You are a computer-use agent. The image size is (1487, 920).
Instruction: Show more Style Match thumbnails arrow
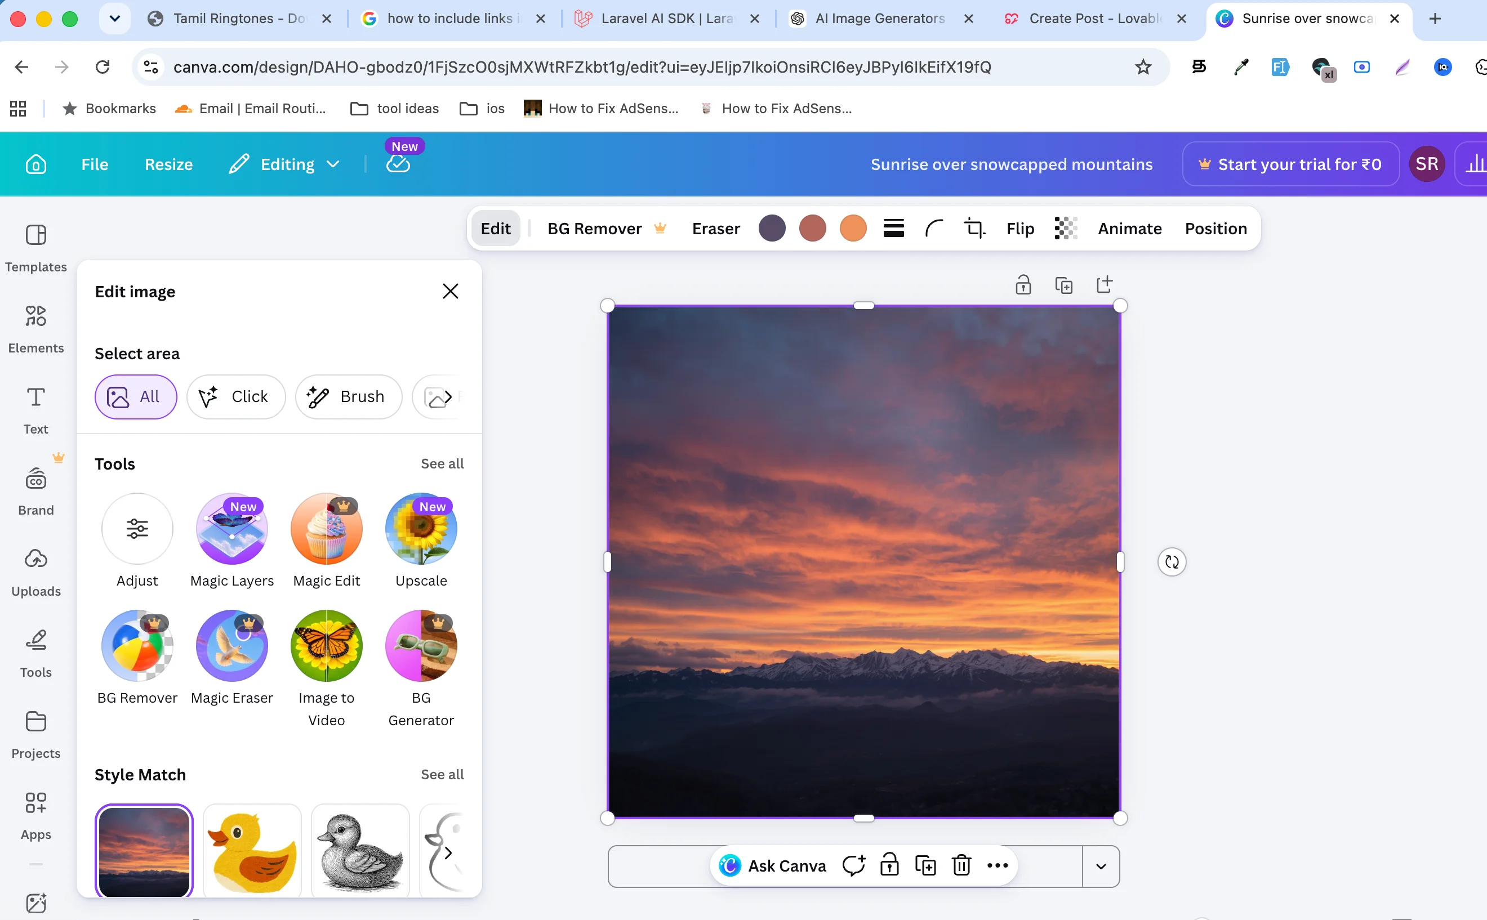[448, 852]
